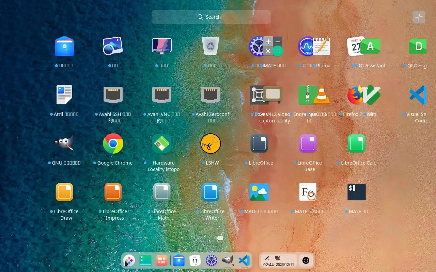Launch MATE terminal
Image resolution: width=436 pixels, height=272 pixels.
357,192
